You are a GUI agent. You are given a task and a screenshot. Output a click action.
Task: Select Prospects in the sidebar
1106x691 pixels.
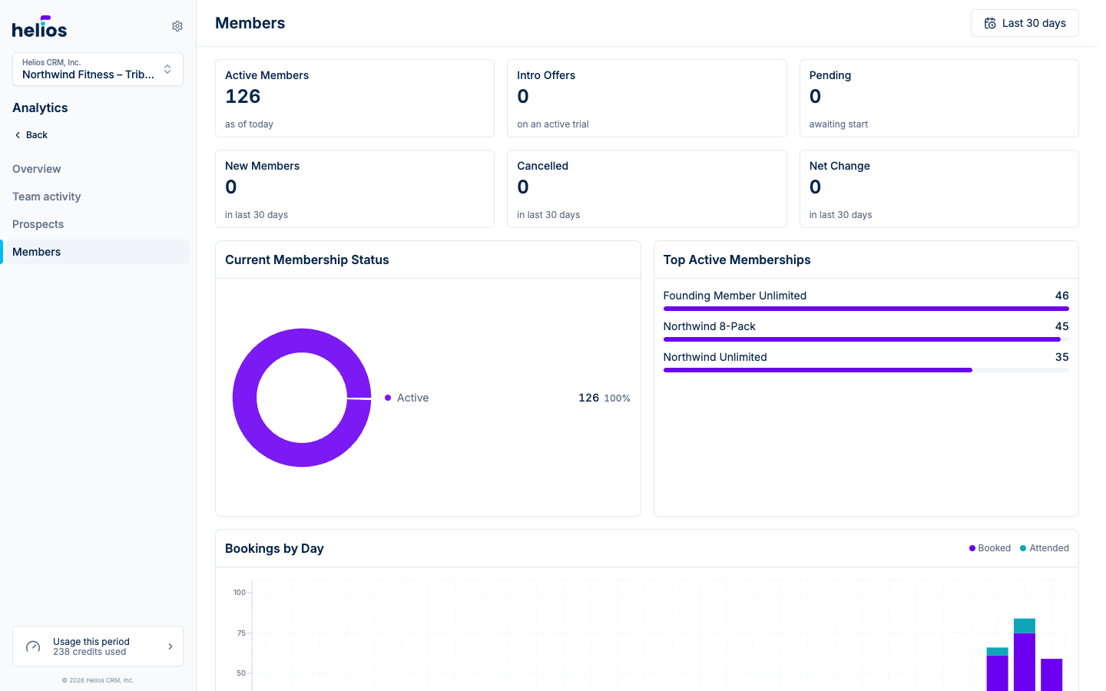coord(38,224)
